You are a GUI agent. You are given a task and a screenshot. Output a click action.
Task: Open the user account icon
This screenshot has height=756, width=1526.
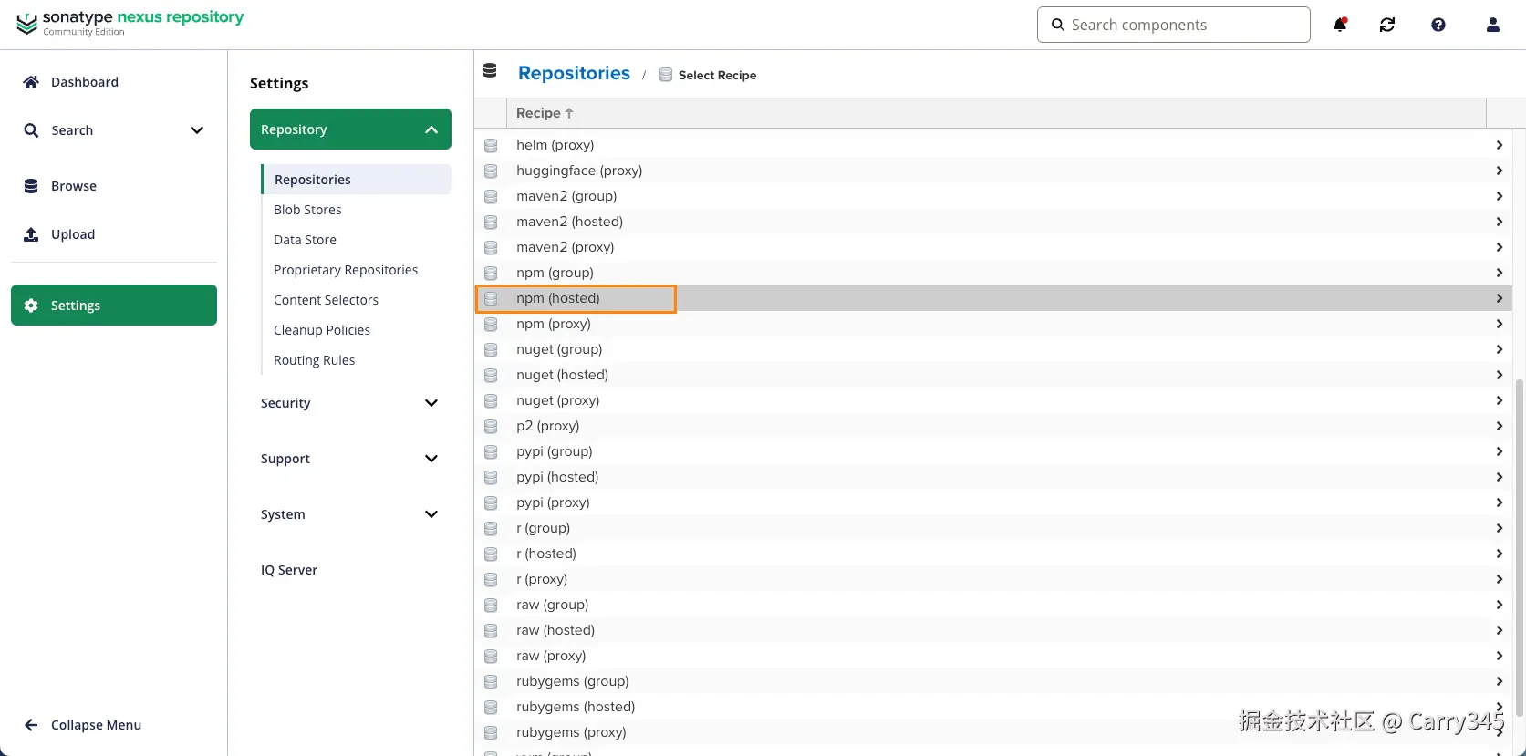coord(1493,25)
